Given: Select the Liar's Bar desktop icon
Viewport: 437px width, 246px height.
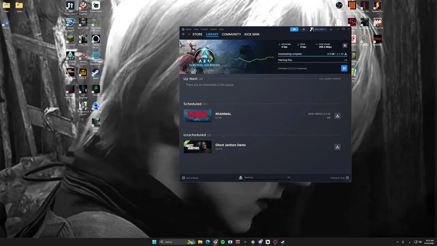Looking at the screenshot, I should 365,7.
